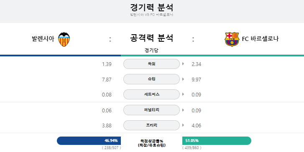Click the 경기력 분석 page title

point(152,8)
